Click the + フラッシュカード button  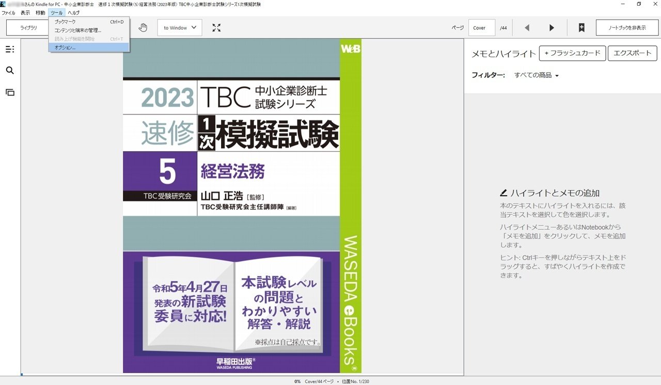click(572, 53)
